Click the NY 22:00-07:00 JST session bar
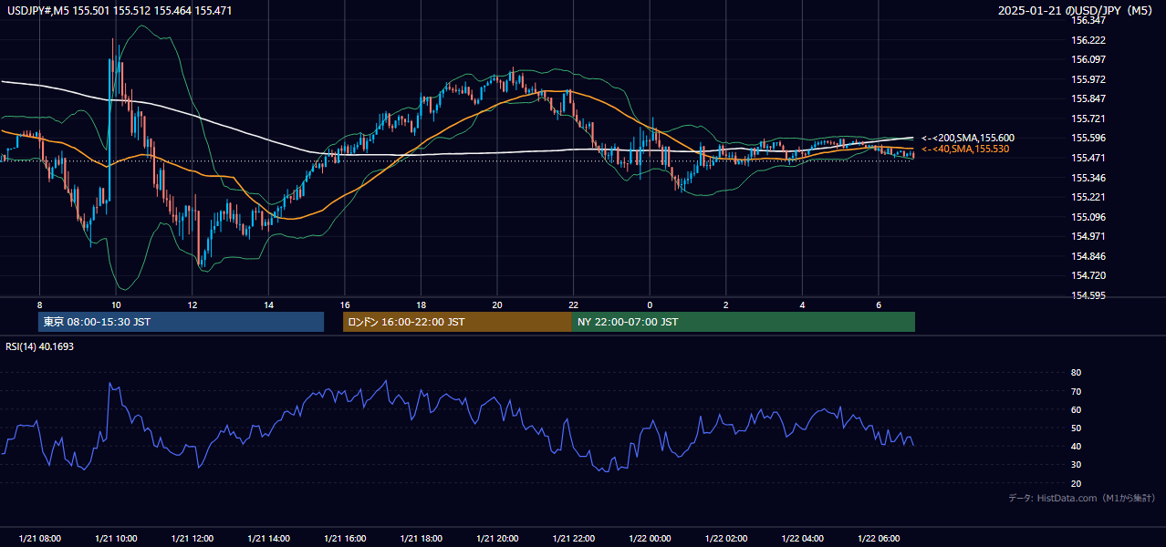 (x=744, y=322)
